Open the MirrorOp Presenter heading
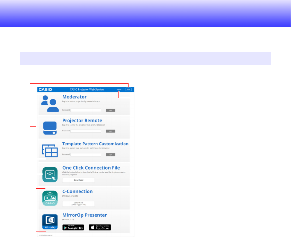 point(85,215)
